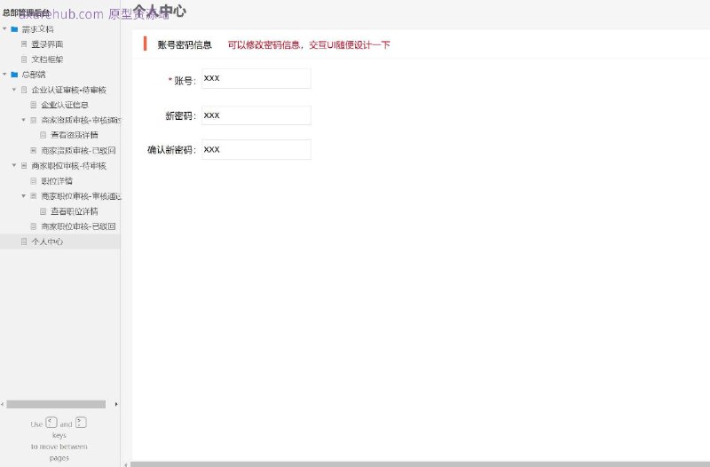This screenshot has height=467, width=710.
Task: Click into the 新密码 input field
Action: (x=256, y=115)
